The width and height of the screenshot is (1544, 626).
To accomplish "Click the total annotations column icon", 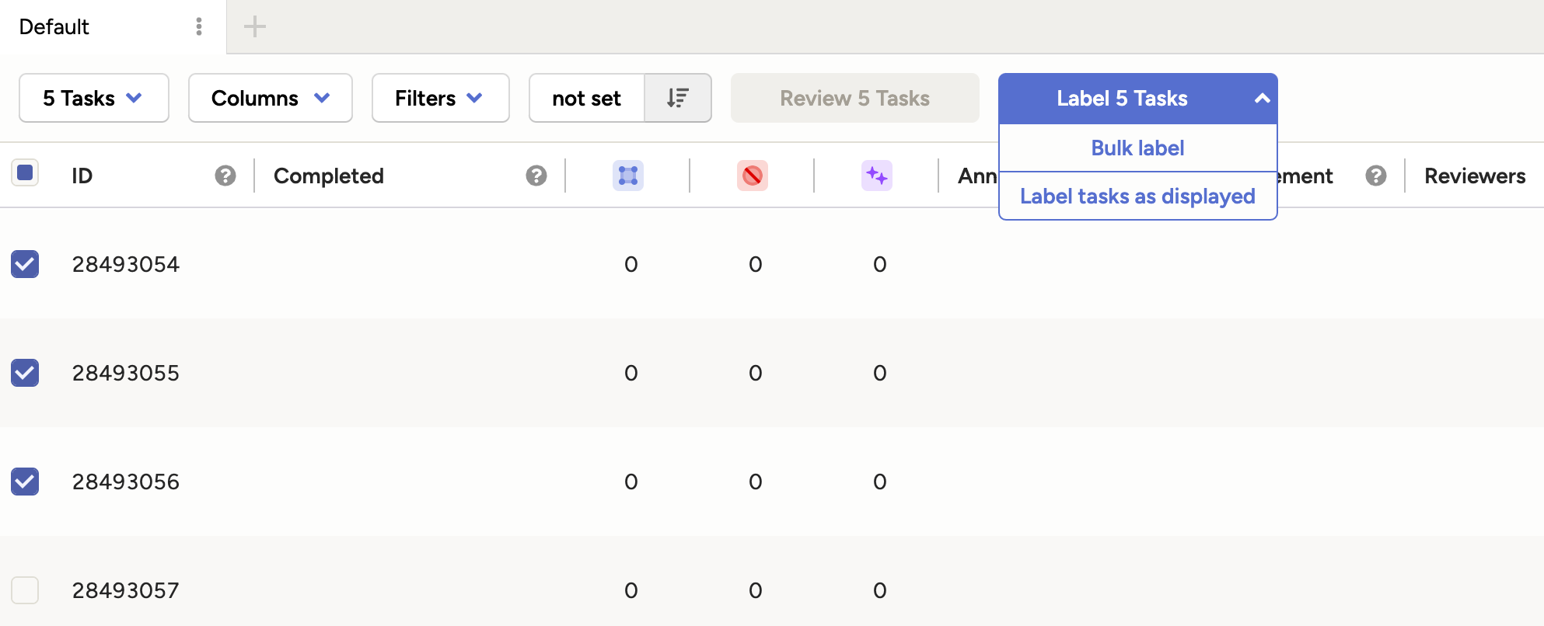I will pyautogui.click(x=627, y=176).
